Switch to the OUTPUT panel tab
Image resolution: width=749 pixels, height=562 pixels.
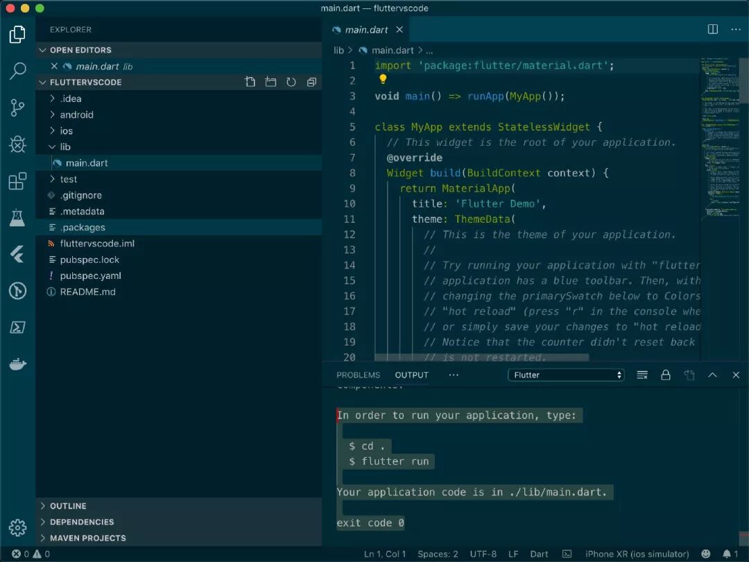412,375
